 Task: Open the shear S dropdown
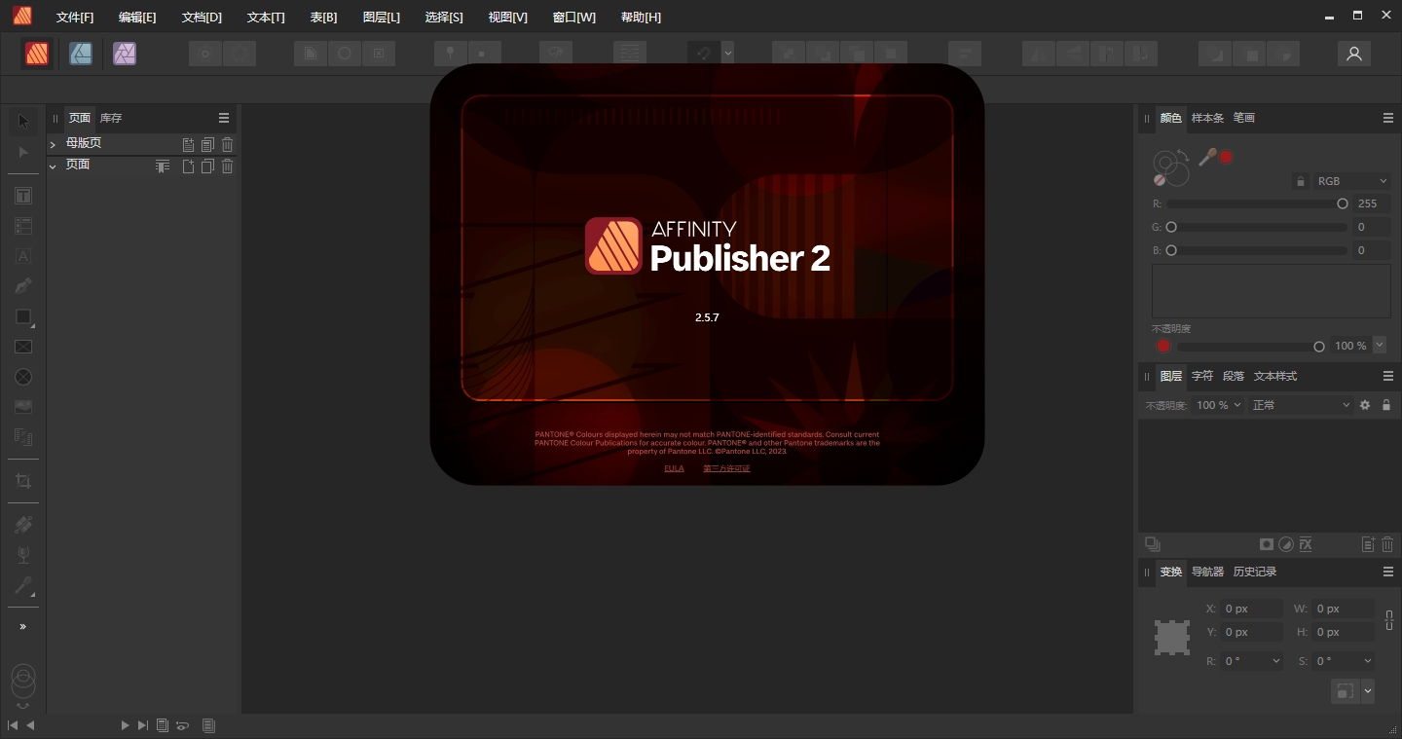[1345, 660]
